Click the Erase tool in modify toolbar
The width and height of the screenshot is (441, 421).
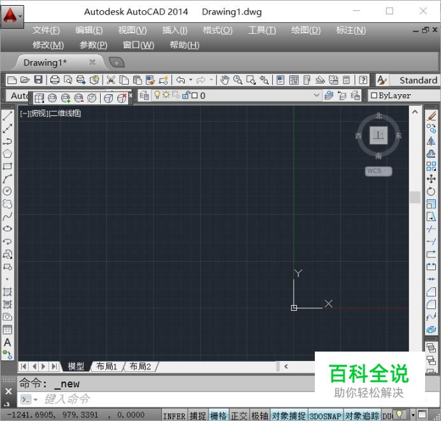click(431, 116)
